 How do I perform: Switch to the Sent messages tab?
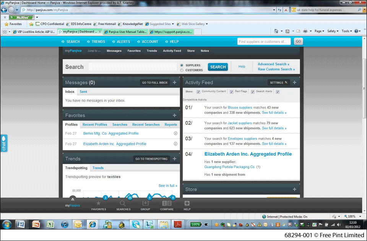tap(83, 92)
